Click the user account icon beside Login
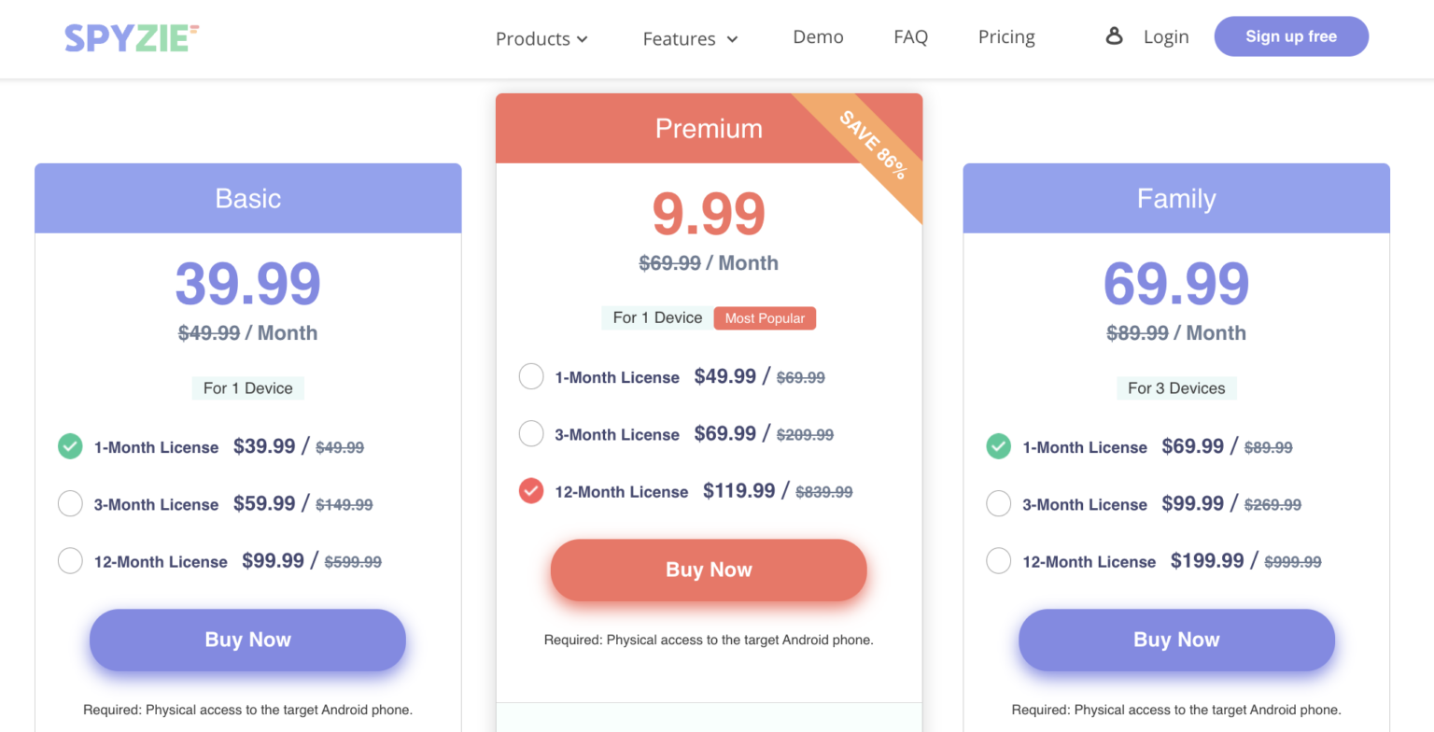 coord(1114,36)
